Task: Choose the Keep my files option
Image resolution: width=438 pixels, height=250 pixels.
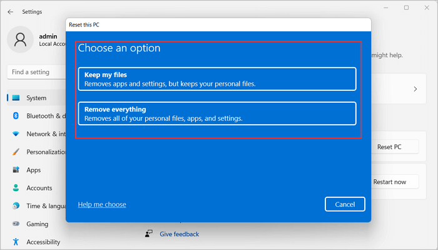Action: pyautogui.click(x=217, y=79)
